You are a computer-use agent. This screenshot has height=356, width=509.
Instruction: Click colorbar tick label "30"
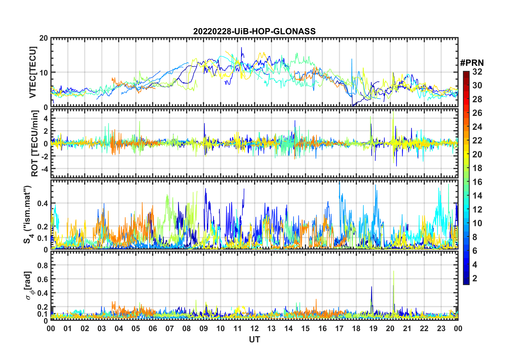(x=477, y=85)
